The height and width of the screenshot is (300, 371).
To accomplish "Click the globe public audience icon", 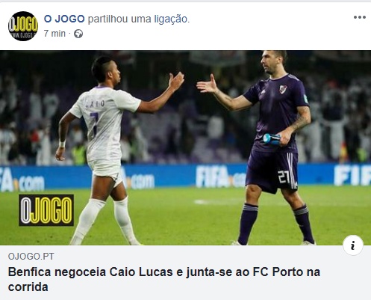I will pos(78,34).
